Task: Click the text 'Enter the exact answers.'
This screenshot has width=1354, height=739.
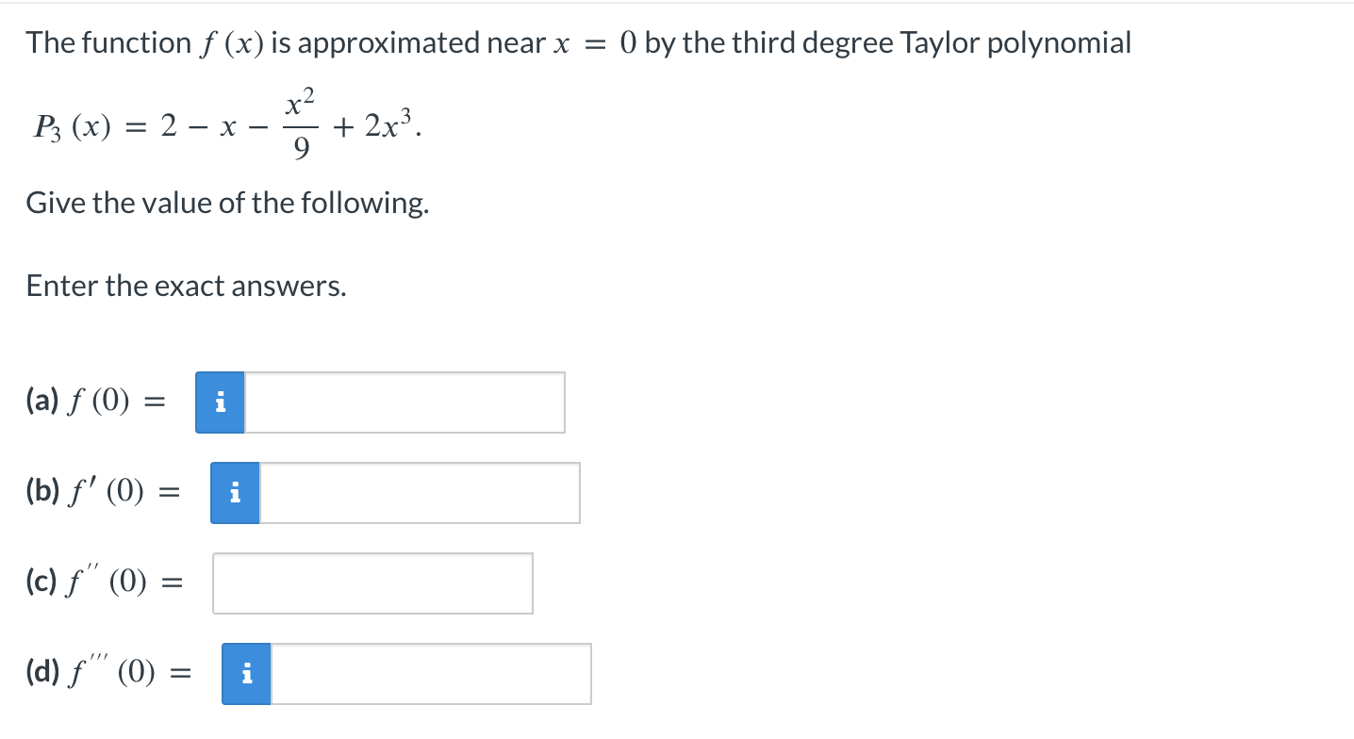Action: 185,286
